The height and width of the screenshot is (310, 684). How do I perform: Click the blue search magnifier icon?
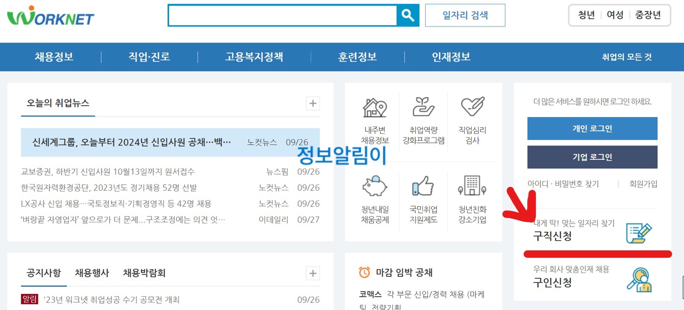tap(408, 15)
